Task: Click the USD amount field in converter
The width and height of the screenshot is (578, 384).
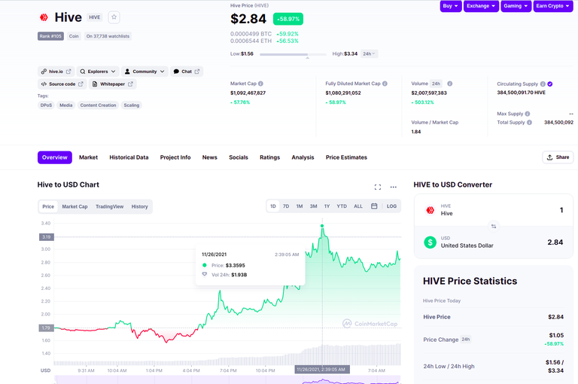Action: point(493,242)
